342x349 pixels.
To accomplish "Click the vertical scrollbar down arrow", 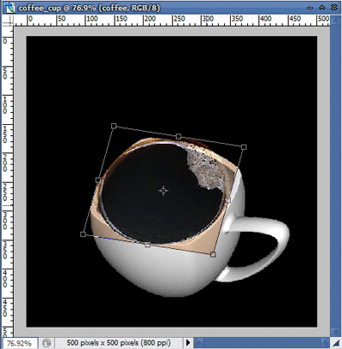I will click(334, 332).
